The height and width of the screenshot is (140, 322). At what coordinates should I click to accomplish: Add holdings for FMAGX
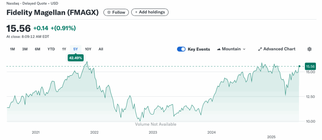(x=150, y=12)
